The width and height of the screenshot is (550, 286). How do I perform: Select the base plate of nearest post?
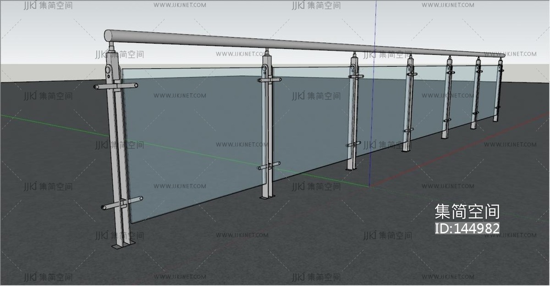coord(123,245)
